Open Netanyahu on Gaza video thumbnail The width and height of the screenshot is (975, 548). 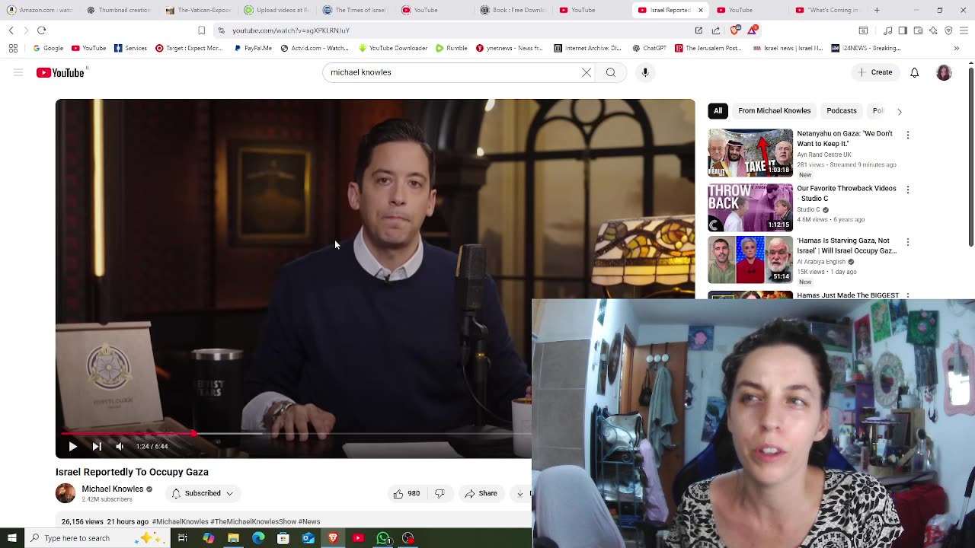click(750, 153)
